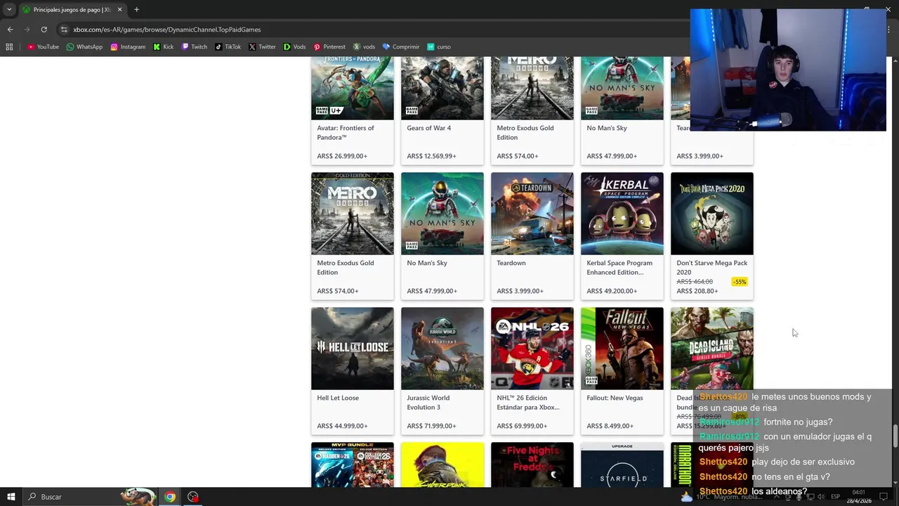Screen dimensions: 899x506
Task: Open the Starfield upgrade cover
Action: (x=622, y=465)
